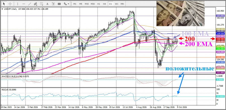Activate the Crosshair tool
The image size is (226, 110).
point(10,4)
